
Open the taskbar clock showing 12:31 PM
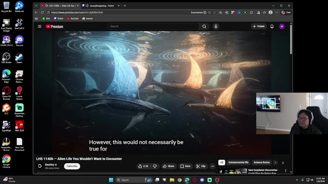pos(321,180)
